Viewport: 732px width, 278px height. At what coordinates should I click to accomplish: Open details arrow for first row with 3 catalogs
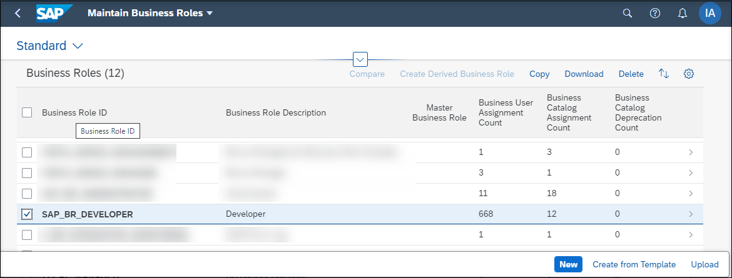coord(691,152)
